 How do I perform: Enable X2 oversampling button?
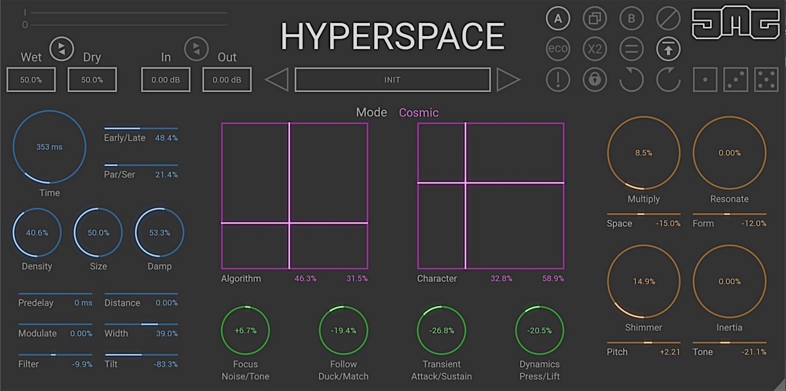tap(595, 49)
